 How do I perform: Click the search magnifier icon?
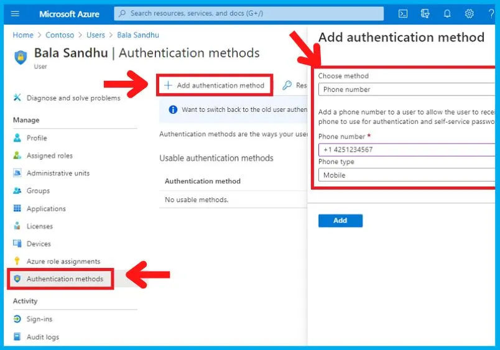(122, 14)
